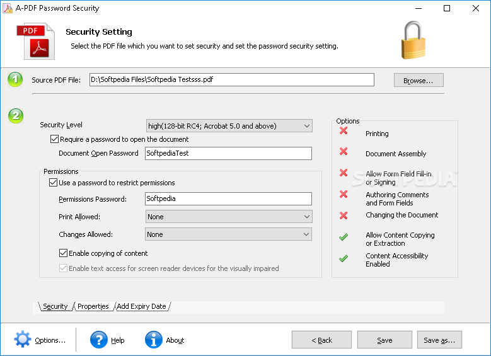Open the Print Allowed dropdown
The image size is (491, 356).
229,217
